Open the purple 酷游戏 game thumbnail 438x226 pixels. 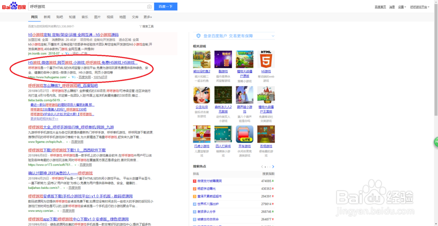click(x=223, y=59)
